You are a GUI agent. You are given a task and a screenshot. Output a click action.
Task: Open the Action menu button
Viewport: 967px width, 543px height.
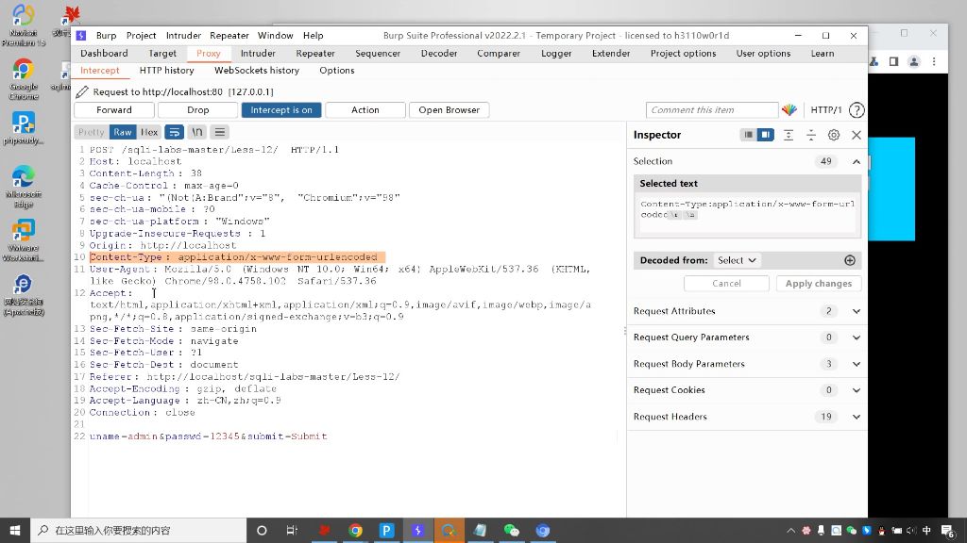(x=365, y=109)
